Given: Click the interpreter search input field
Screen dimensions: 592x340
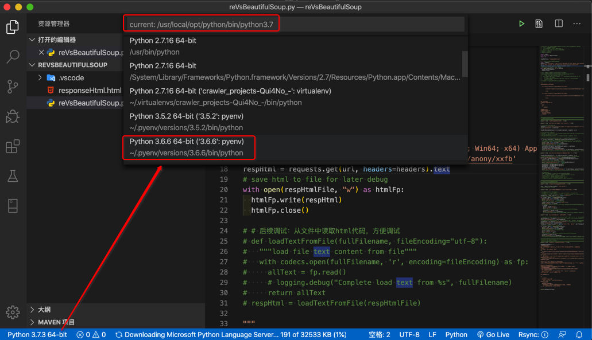Looking at the screenshot, I should pyautogui.click(x=295, y=25).
